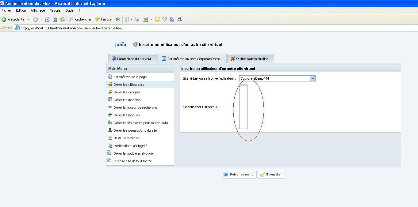Viewport: 418px width, 207px height.
Task: Click the Gérer les permissions du site icon
Action: click(110, 130)
